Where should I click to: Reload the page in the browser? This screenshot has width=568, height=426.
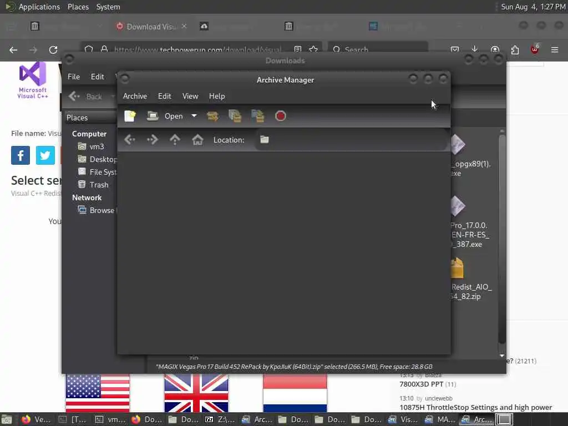[x=53, y=50]
